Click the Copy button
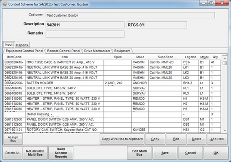The width and height of the screenshot is (231, 162). (x=155, y=139)
